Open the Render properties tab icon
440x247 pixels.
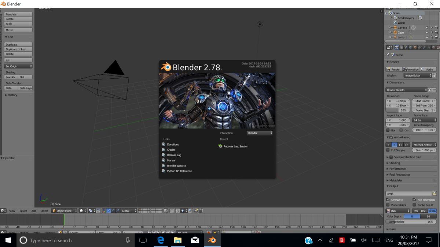point(397,47)
